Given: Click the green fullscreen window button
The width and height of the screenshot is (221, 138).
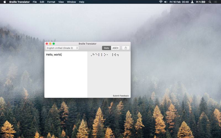Looking at the screenshot, I should pyautogui.click(x=54, y=44).
